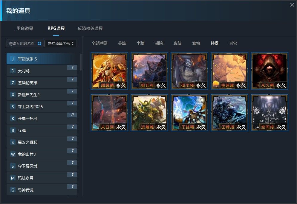Click the search magnifier icon
The width and height of the screenshot is (297, 204).
pyautogui.click(x=39, y=43)
